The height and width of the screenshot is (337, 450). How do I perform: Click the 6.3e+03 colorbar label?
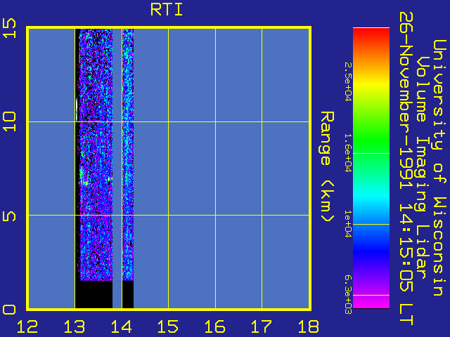click(x=348, y=295)
